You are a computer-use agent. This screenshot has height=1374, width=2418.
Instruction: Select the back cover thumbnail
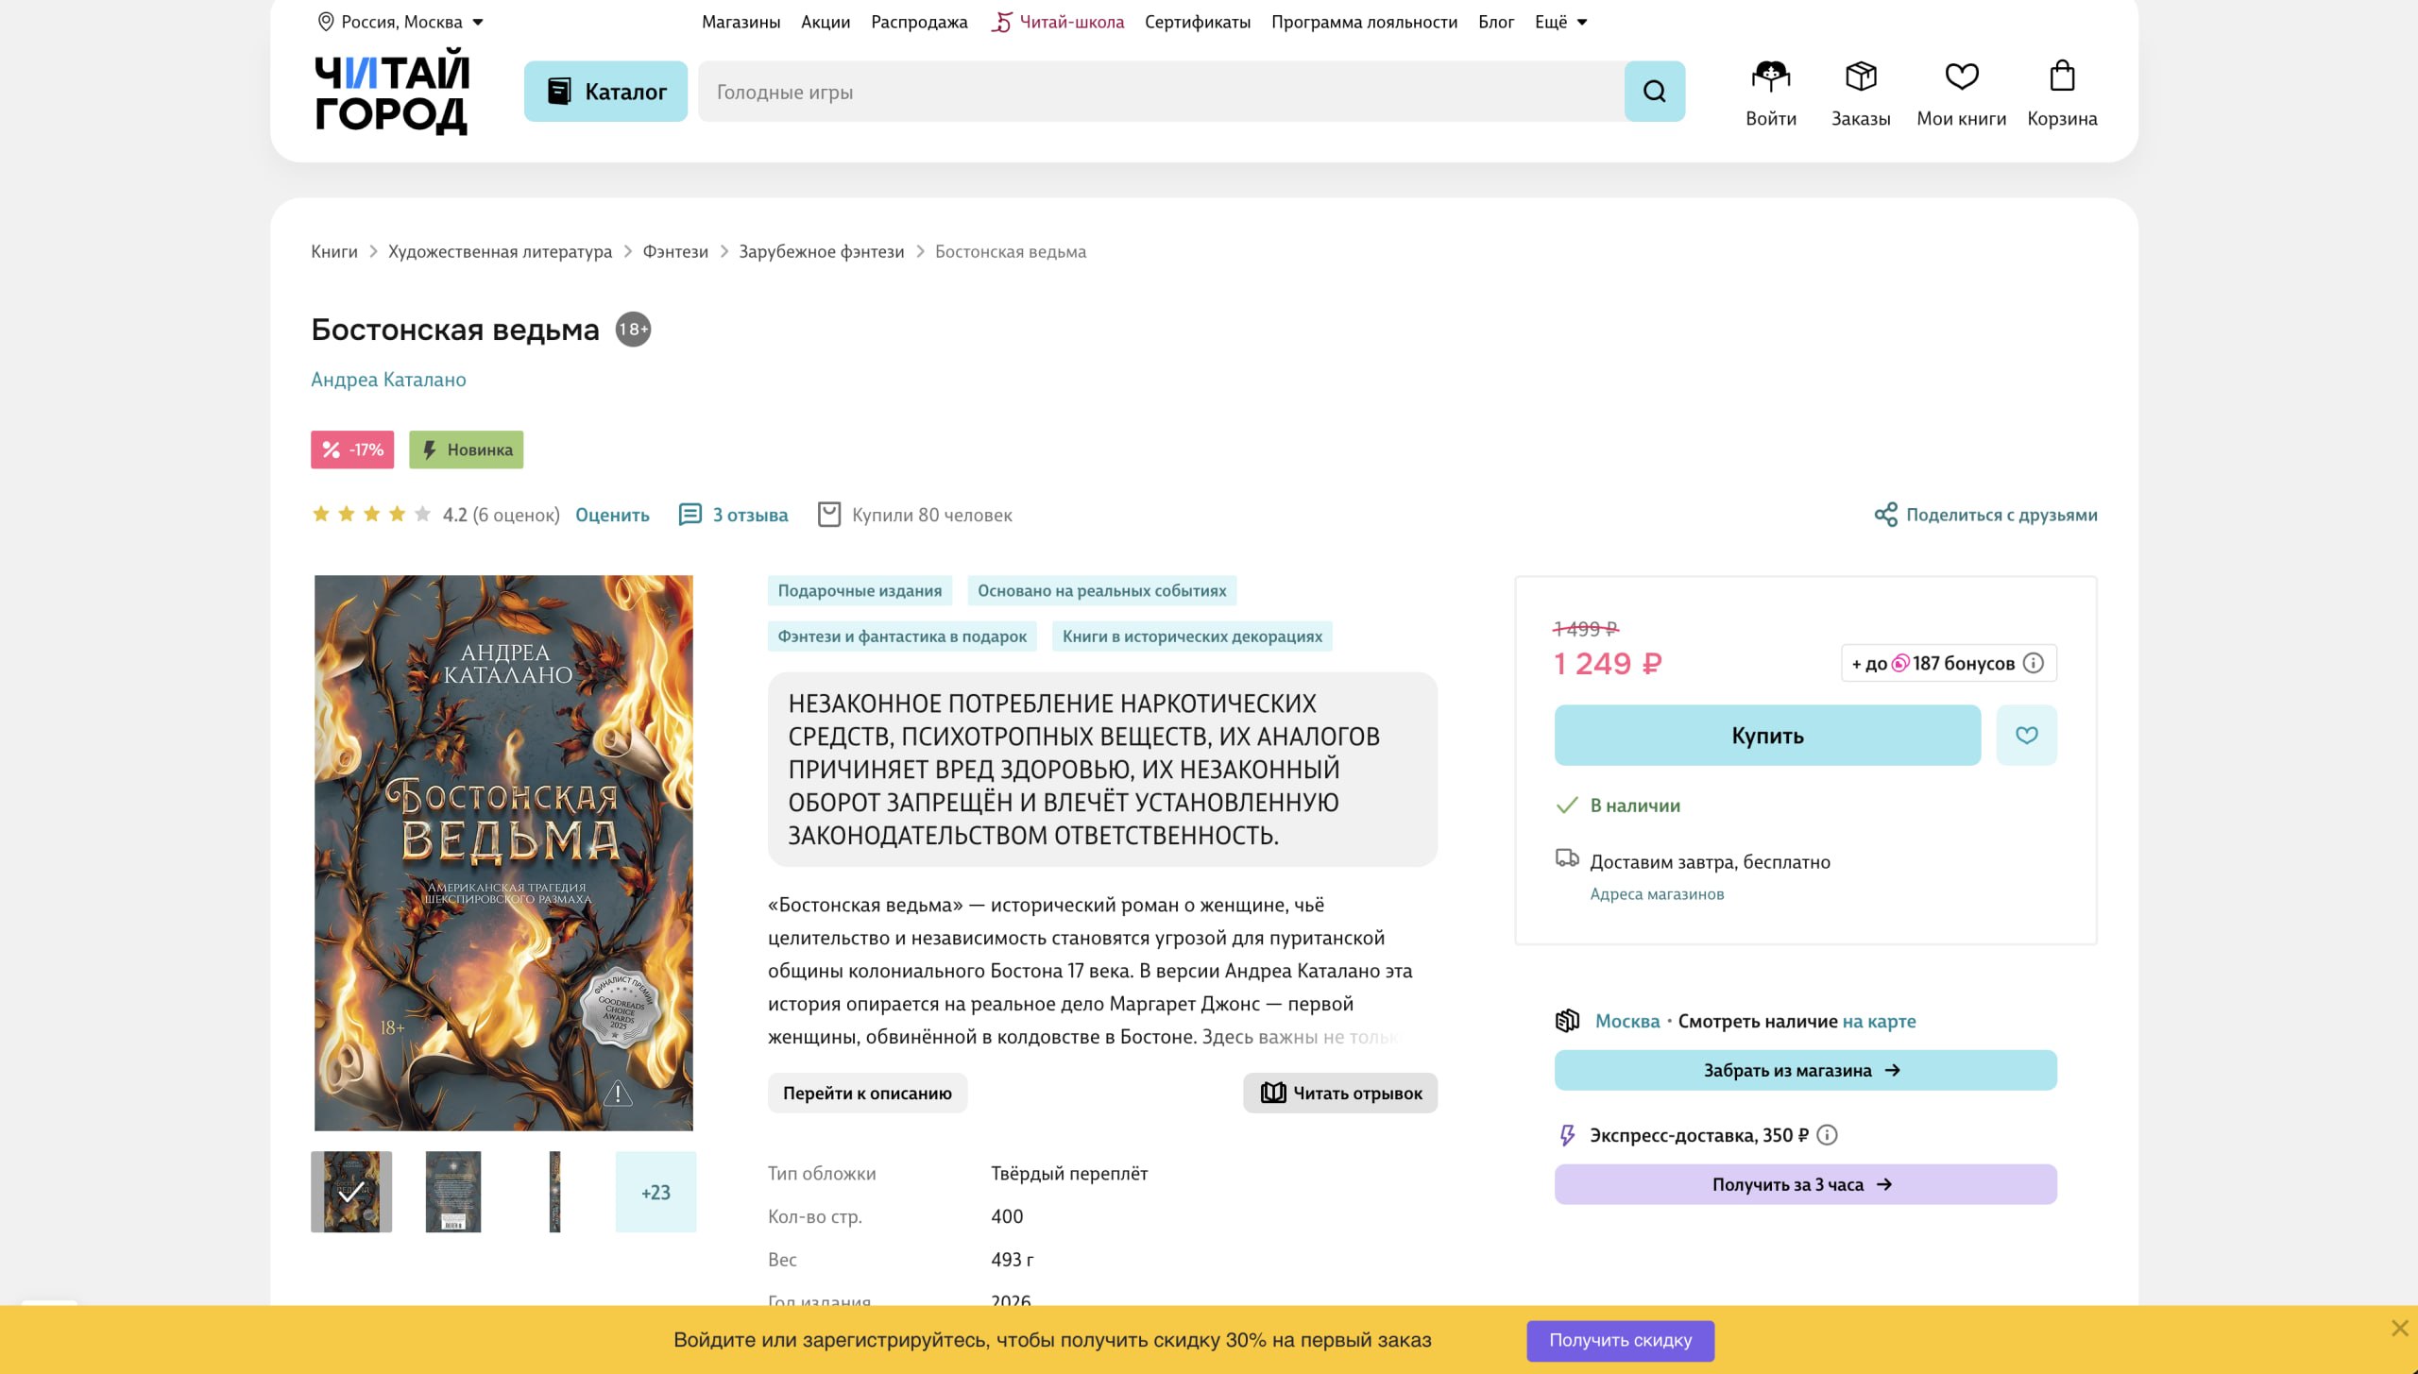(453, 1192)
